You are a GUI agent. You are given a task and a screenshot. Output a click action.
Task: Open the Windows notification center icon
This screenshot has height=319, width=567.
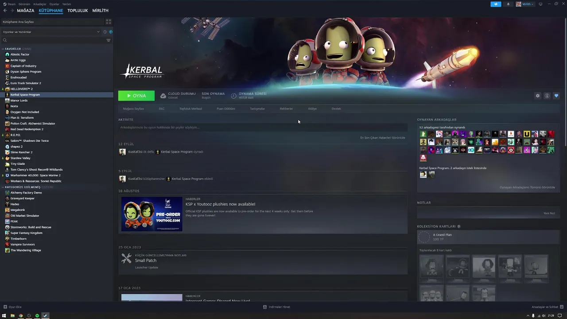(560, 315)
